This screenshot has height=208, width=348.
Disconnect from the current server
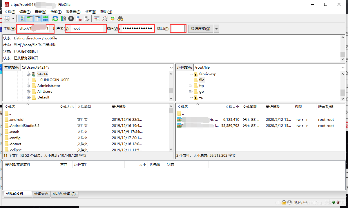pyautogui.click(x=79, y=19)
